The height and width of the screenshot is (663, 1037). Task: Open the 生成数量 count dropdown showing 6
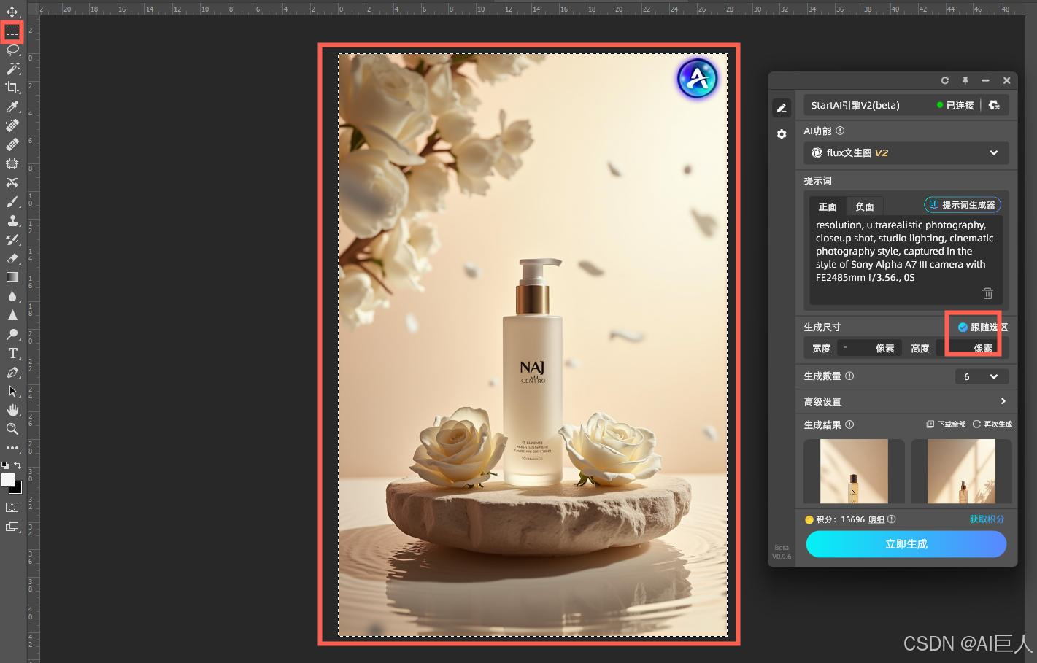point(982,376)
